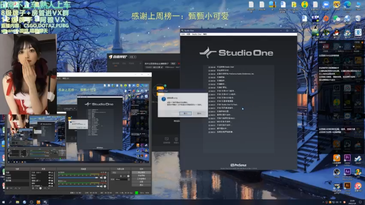Open File Explorer from the taskbar
This screenshot has width=365, height=205.
(17, 202)
